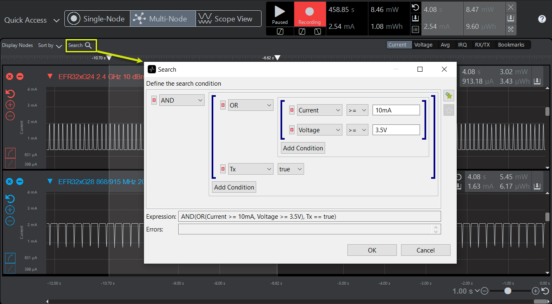Click the help question mark icon
The height and width of the screenshot is (304, 552).
(x=542, y=19)
